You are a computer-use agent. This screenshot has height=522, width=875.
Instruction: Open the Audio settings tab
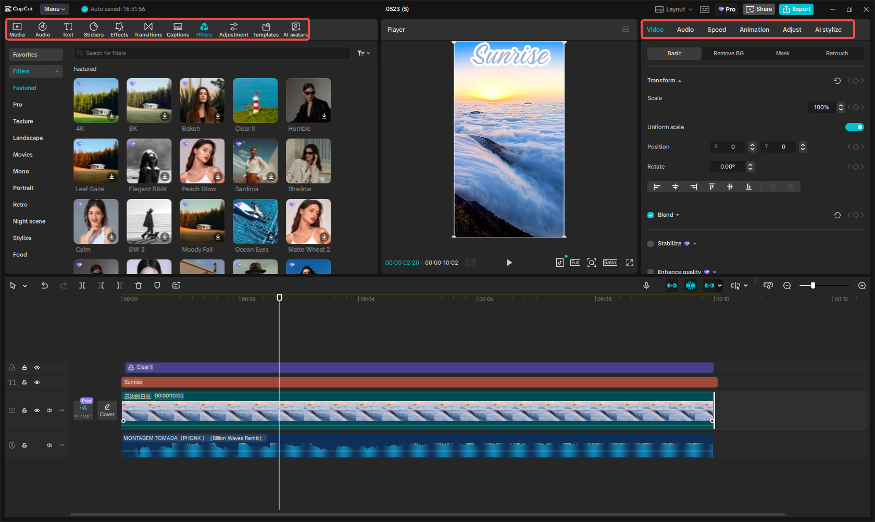[x=685, y=30]
